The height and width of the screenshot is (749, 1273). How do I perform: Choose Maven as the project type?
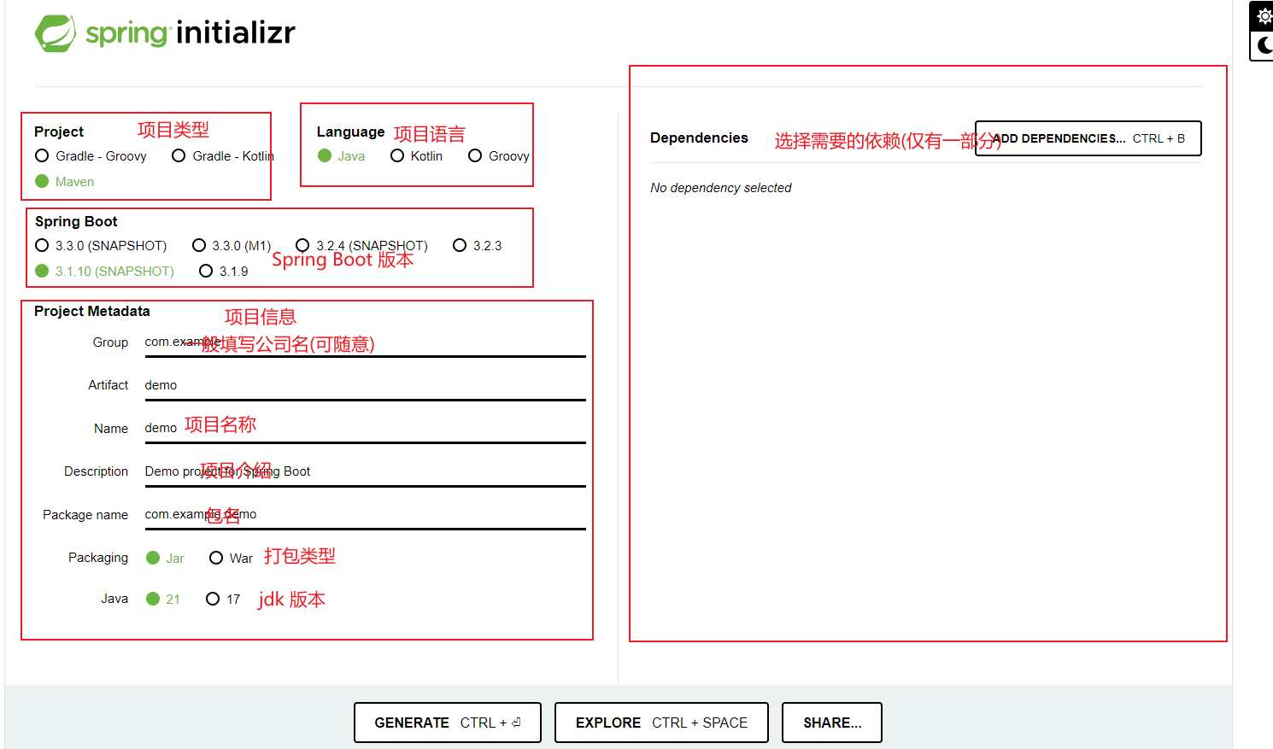pyautogui.click(x=42, y=181)
